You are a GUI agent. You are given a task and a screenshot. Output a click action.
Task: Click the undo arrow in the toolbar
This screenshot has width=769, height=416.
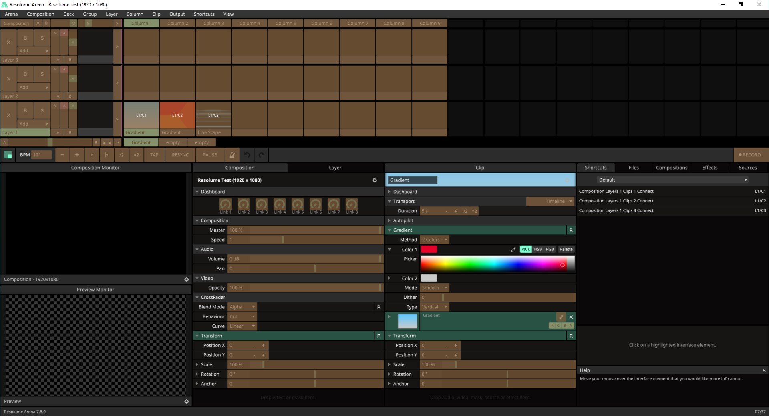pos(247,155)
